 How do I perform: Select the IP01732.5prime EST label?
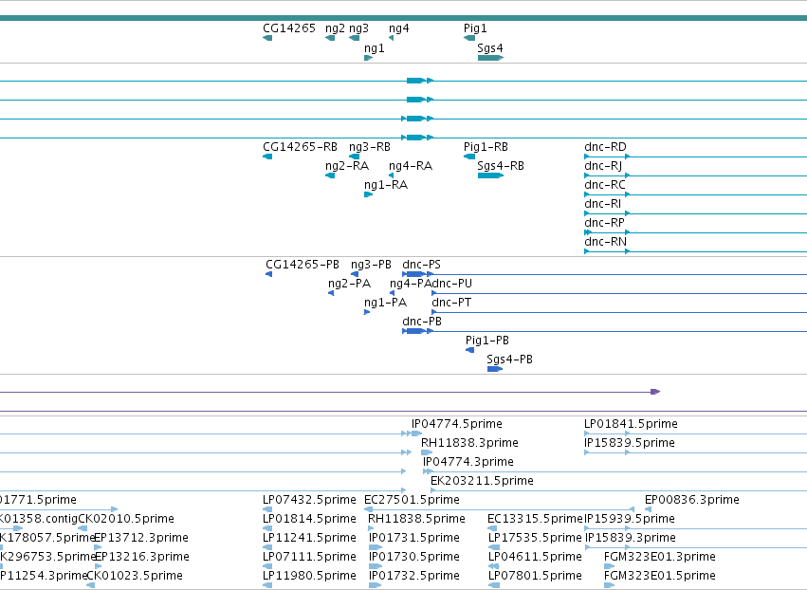pos(414,577)
